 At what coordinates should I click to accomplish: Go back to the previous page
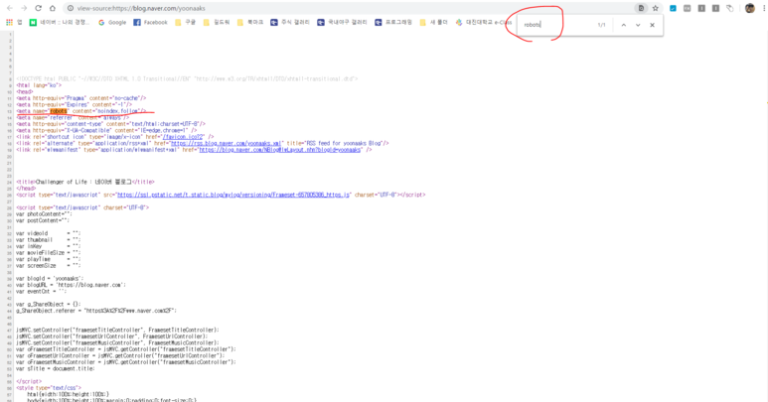pos(10,8)
